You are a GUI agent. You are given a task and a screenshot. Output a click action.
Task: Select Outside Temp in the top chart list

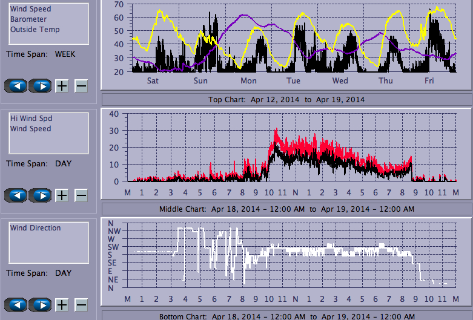(35, 29)
